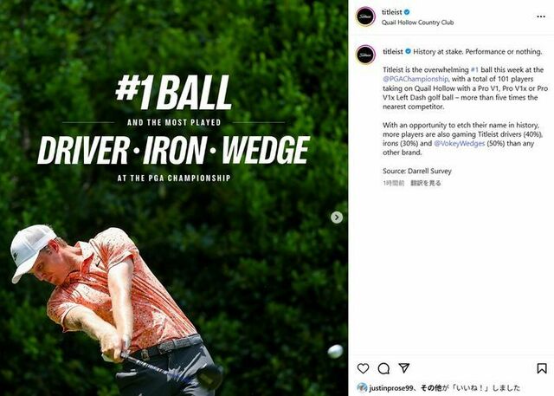The image size is (554, 396).
Task: Click Titleist profile avatar in header
Action: (365, 16)
